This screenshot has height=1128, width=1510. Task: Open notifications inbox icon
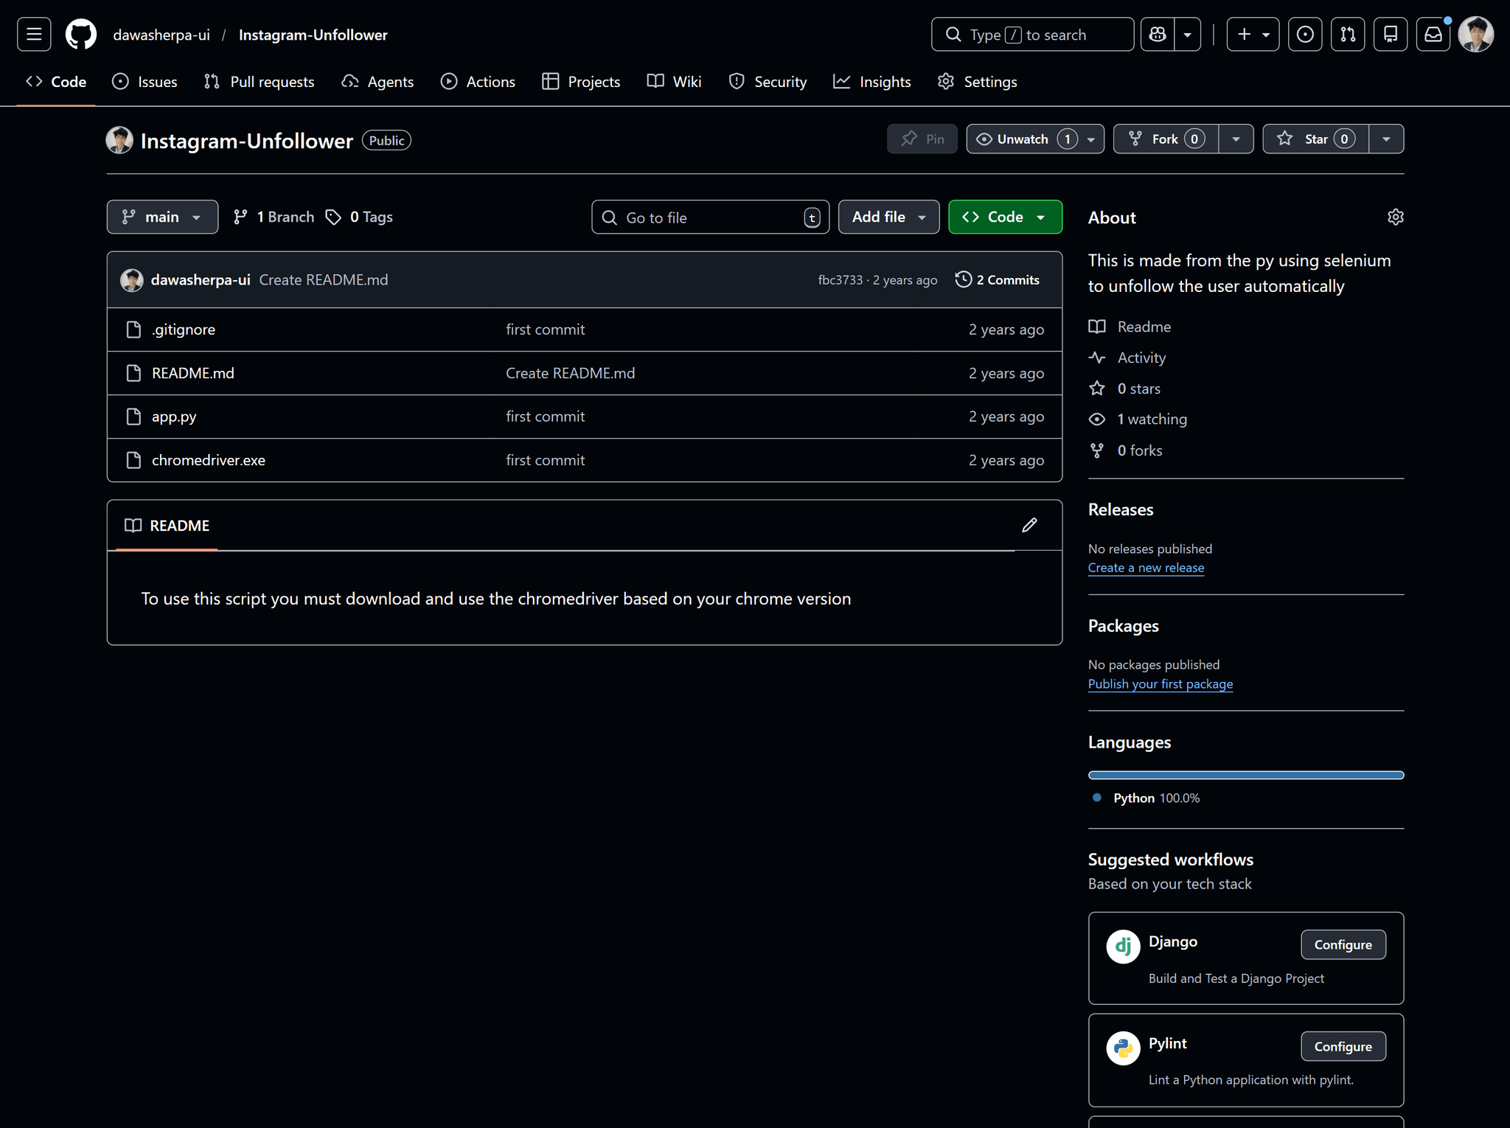(1433, 35)
